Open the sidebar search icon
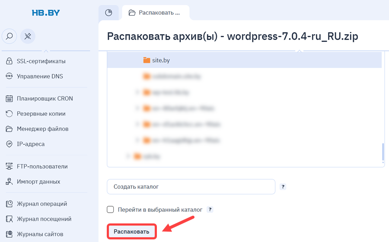This screenshot has height=242, width=389. coord(10,36)
